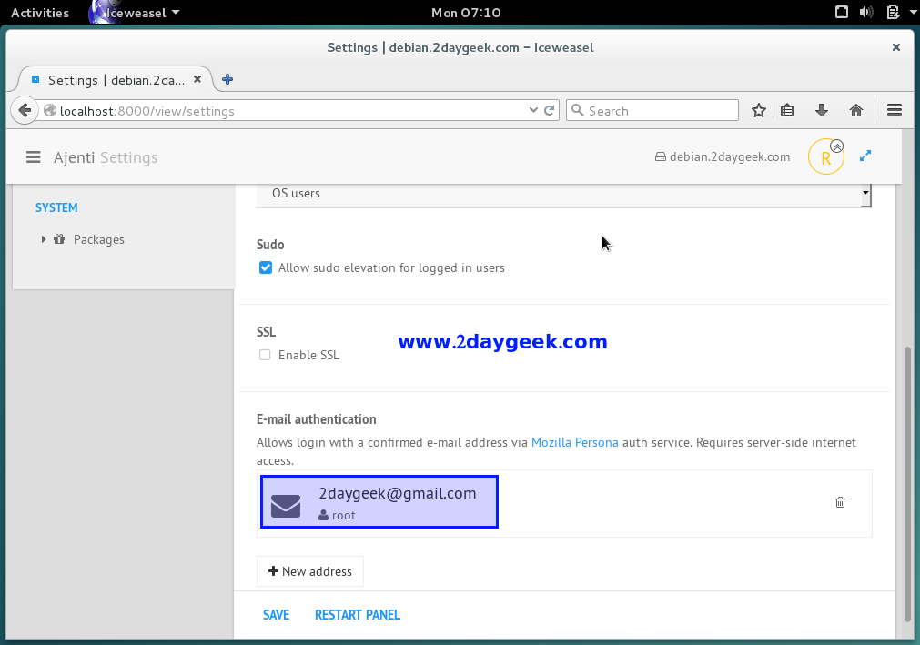Click the debian.2daygeek.com hostname
Viewport: 920px width, 645px height.
pos(729,156)
